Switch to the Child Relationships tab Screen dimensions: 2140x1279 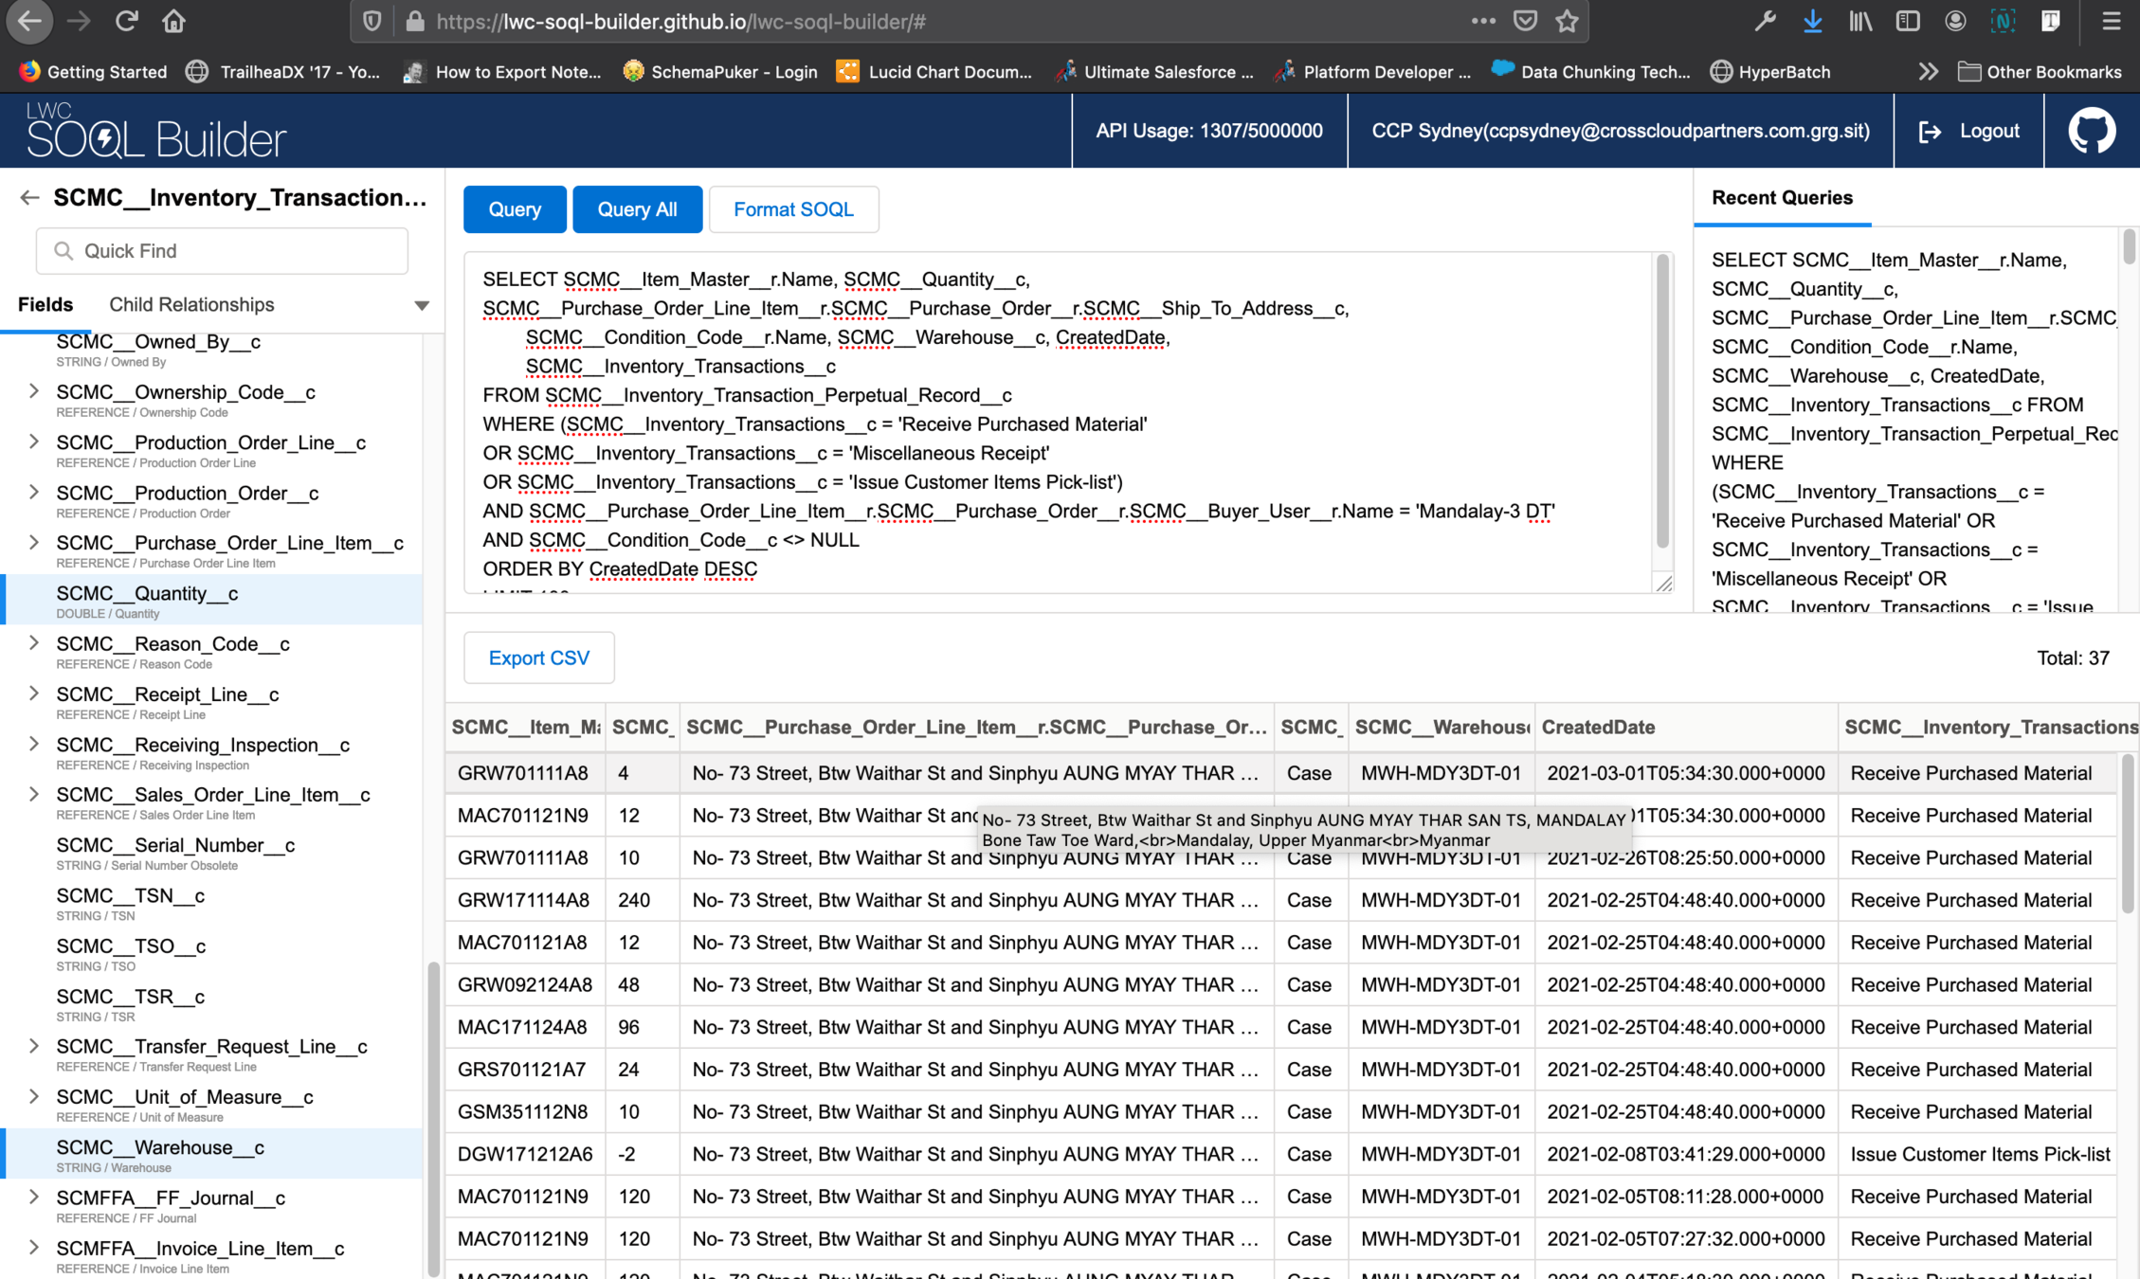[191, 304]
